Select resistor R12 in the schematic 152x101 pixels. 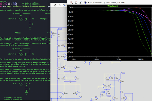click(58, 46)
